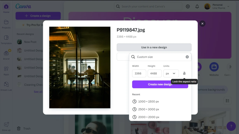
Task: Close the image preview dialog
Action: 202,24
